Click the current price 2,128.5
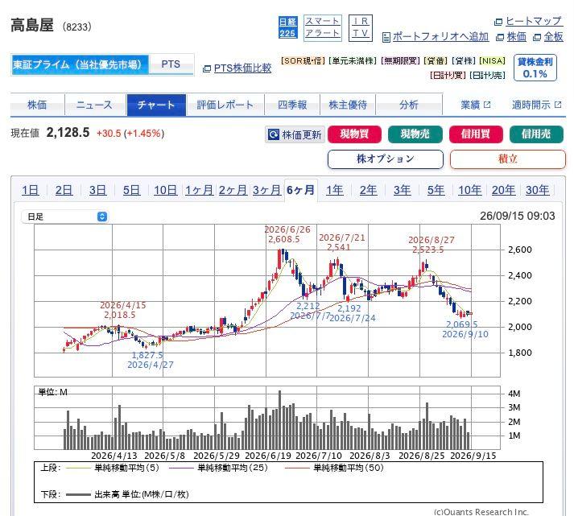This screenshot has width=574, height=516. [x=68, y=133]
